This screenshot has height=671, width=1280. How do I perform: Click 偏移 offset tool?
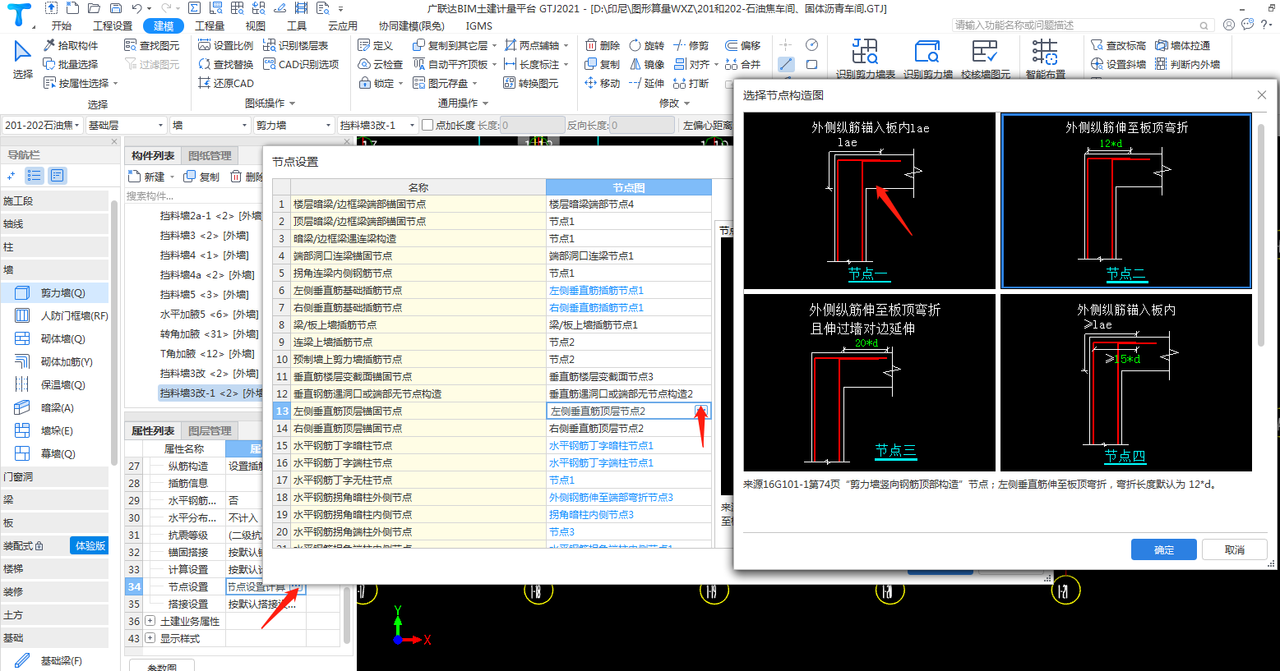(x=743, y=46)
